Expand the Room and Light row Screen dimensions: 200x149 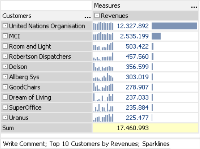pos(5,46)
